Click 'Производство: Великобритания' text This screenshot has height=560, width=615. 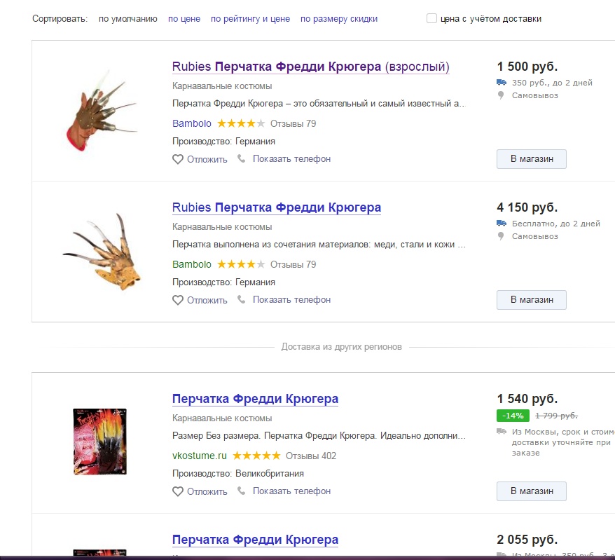point(238,474)
